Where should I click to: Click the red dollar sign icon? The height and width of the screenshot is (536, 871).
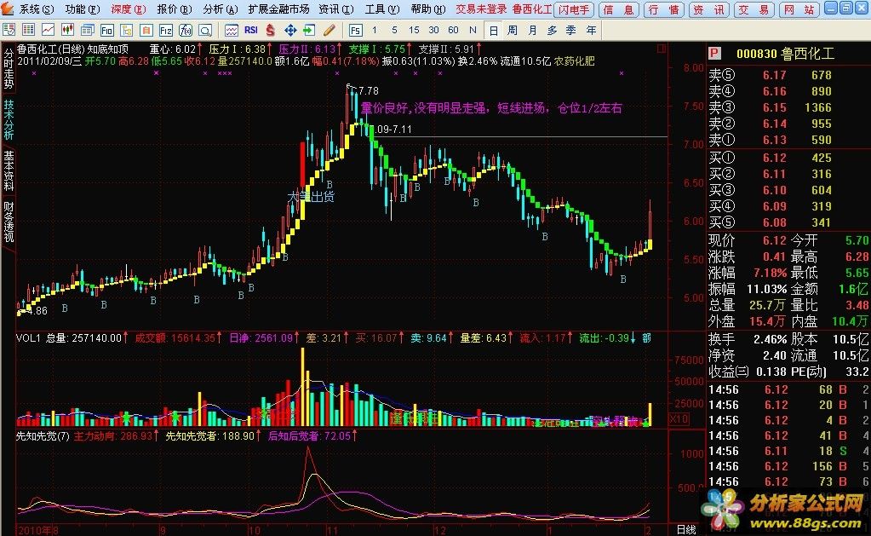coord(271,30)
